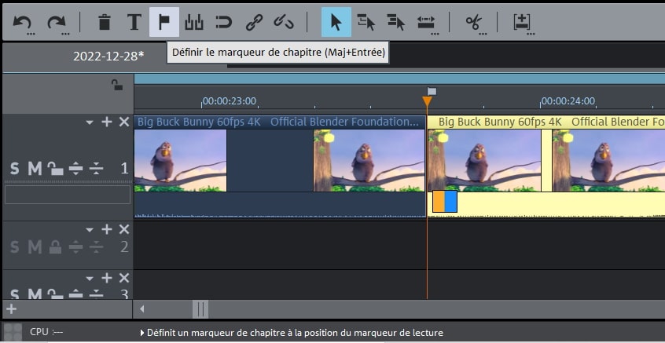Click the object grid snapping icon

pyautogui.click(x=194, y=22)
